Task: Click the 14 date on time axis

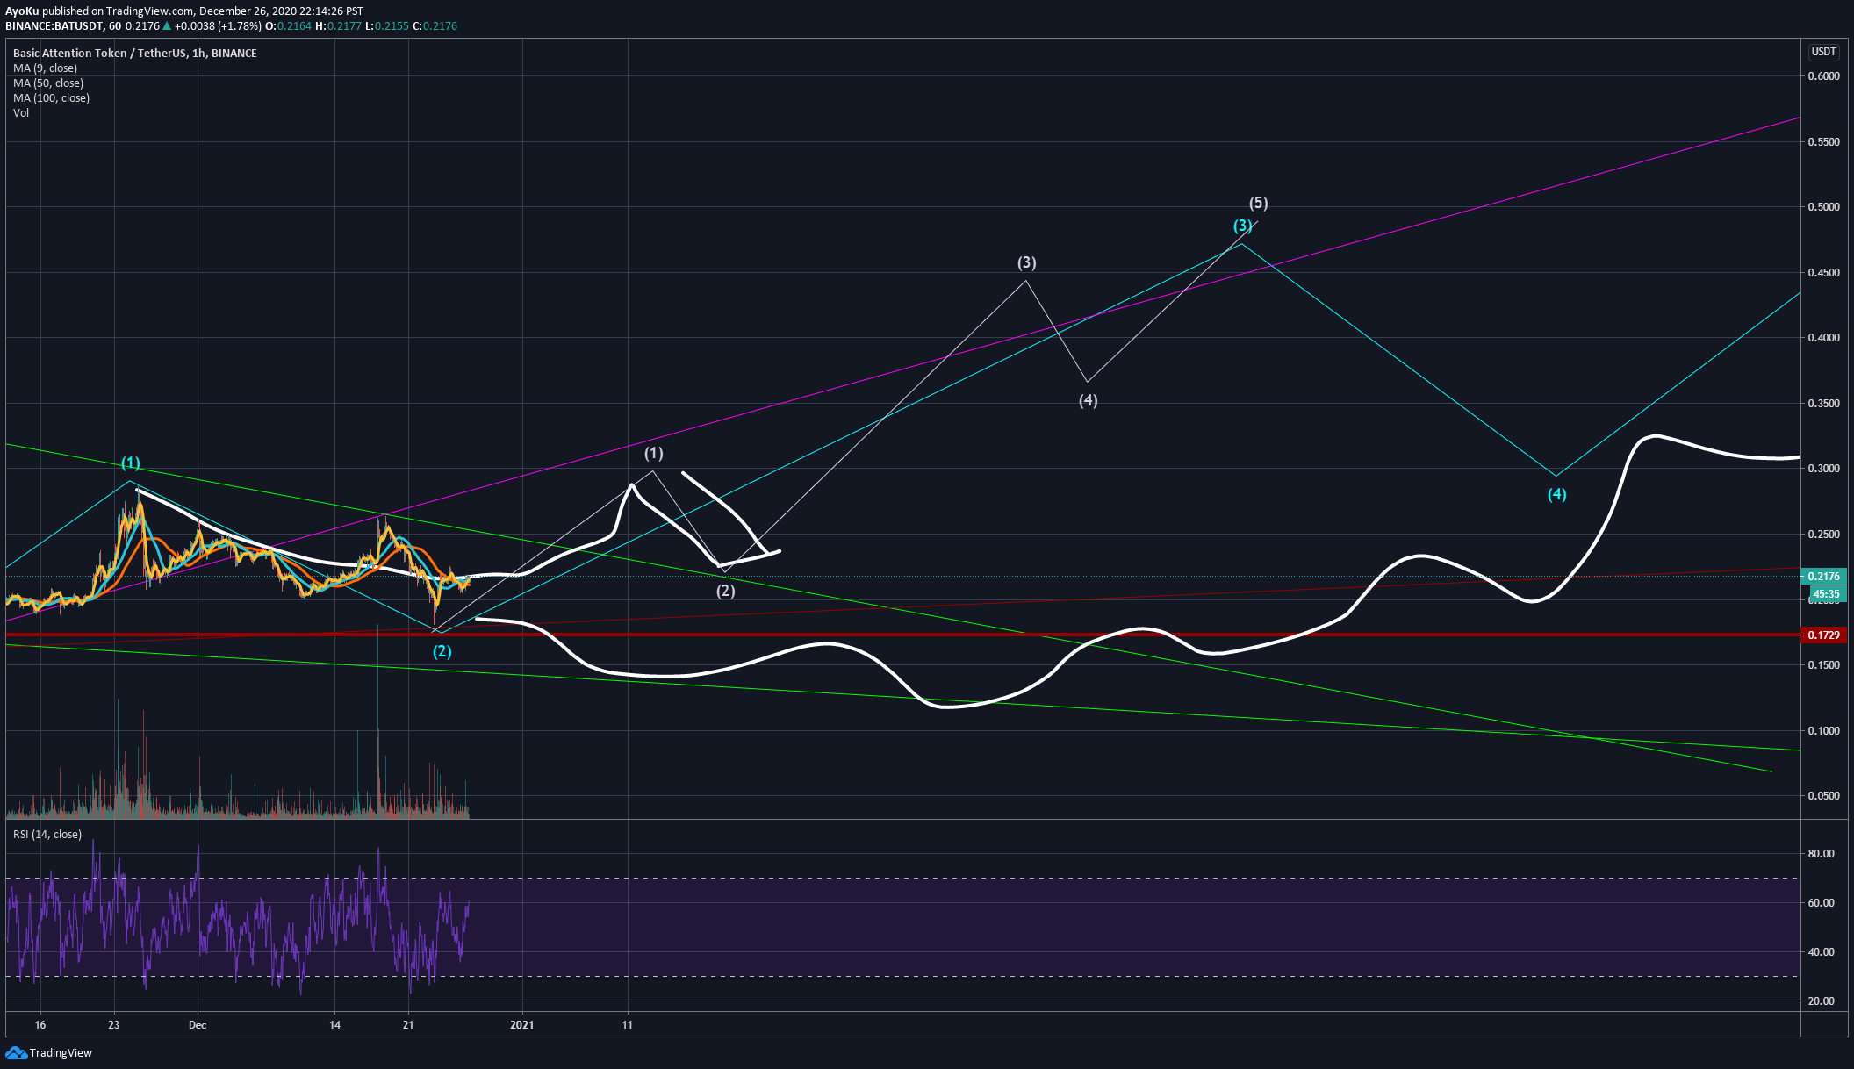Action: pos(334,1025)
